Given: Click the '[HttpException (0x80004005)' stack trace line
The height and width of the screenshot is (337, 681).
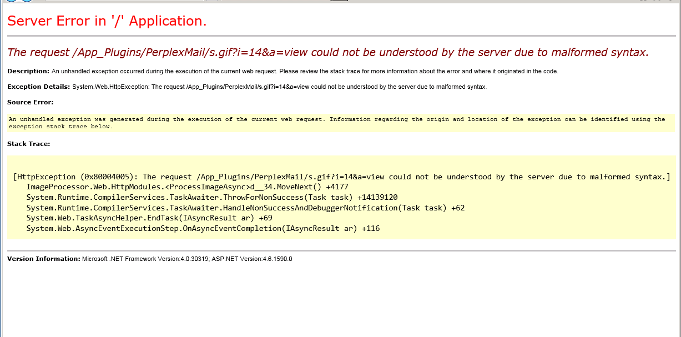Looking at the screenshot, I should click(342, 177).
